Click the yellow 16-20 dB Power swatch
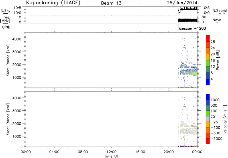This screenshot has height=158, width=228. pos(208,57)
